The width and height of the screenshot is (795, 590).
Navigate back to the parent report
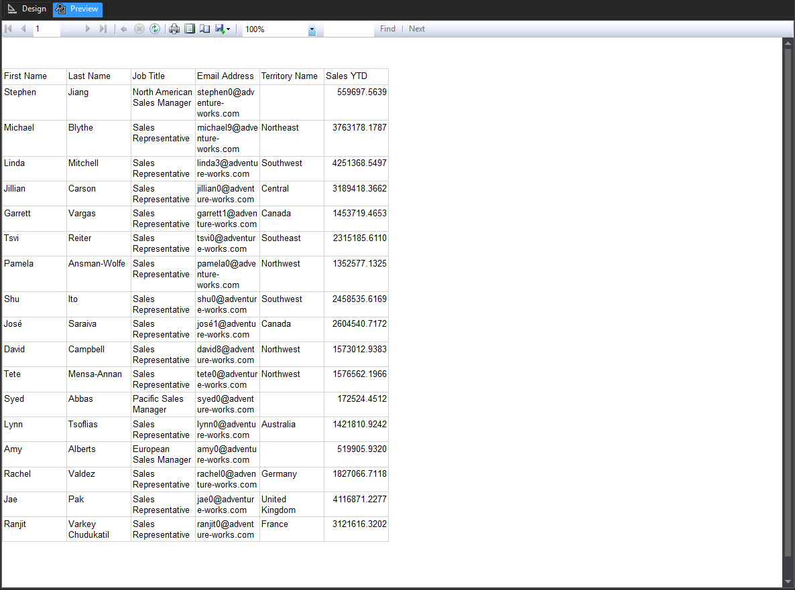(x=123, y=28)
